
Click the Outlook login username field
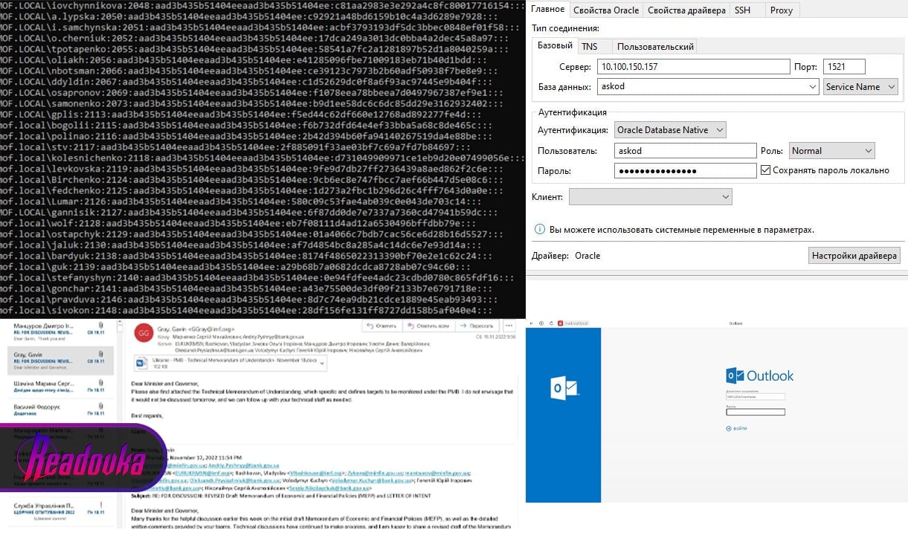coord(756,397)
